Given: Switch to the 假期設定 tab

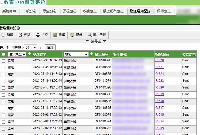Looking at the screenshot, I should coord(164,11).
